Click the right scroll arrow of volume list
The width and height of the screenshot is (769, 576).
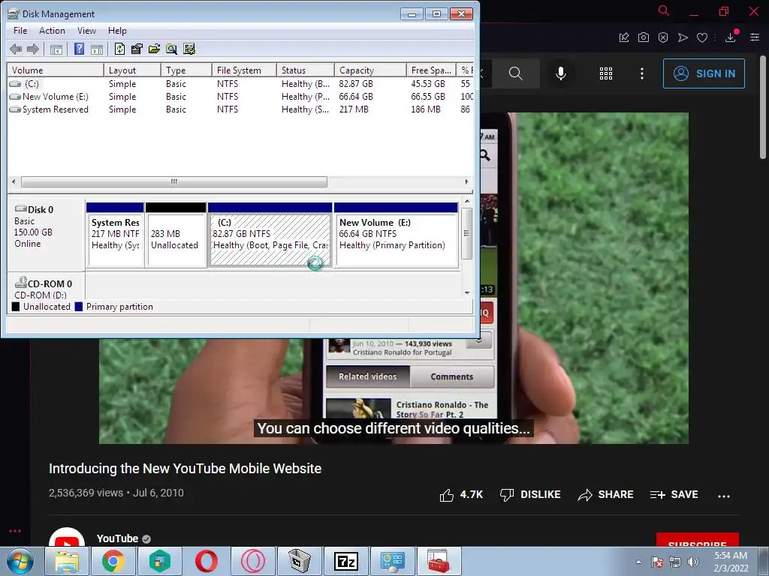(466, 181)
